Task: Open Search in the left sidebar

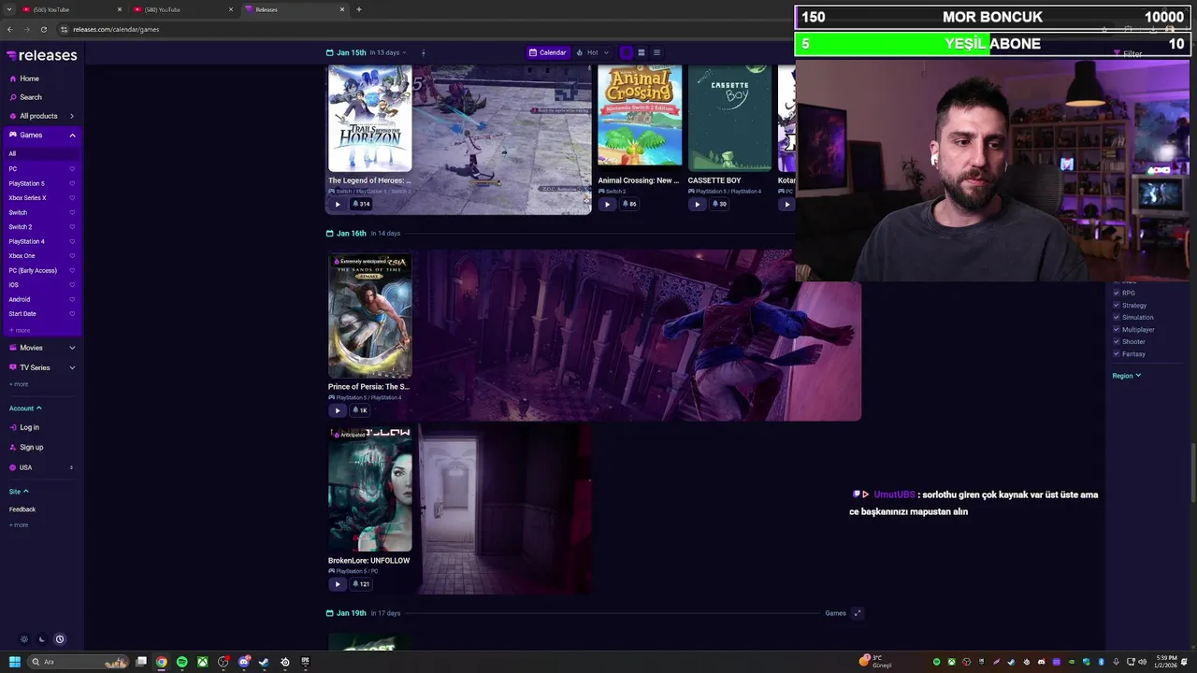Action: 25,97
